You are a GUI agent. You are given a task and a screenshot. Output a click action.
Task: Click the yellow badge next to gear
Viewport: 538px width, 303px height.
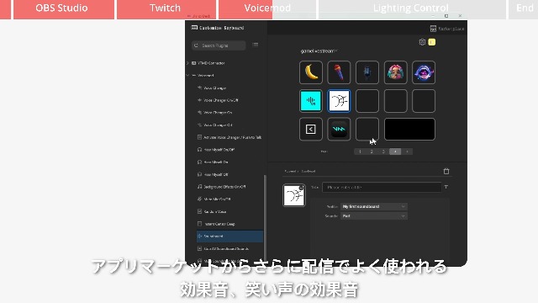[x=431, y=42]
